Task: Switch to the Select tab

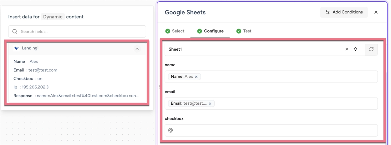Action: pos(175,31)
